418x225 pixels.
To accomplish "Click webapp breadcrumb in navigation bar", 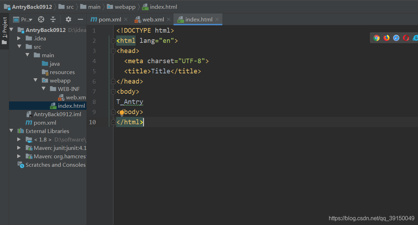I will 121,7.
